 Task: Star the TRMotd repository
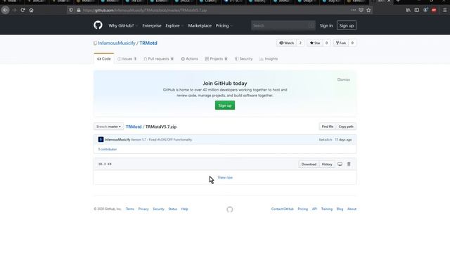tap(315, 43)
